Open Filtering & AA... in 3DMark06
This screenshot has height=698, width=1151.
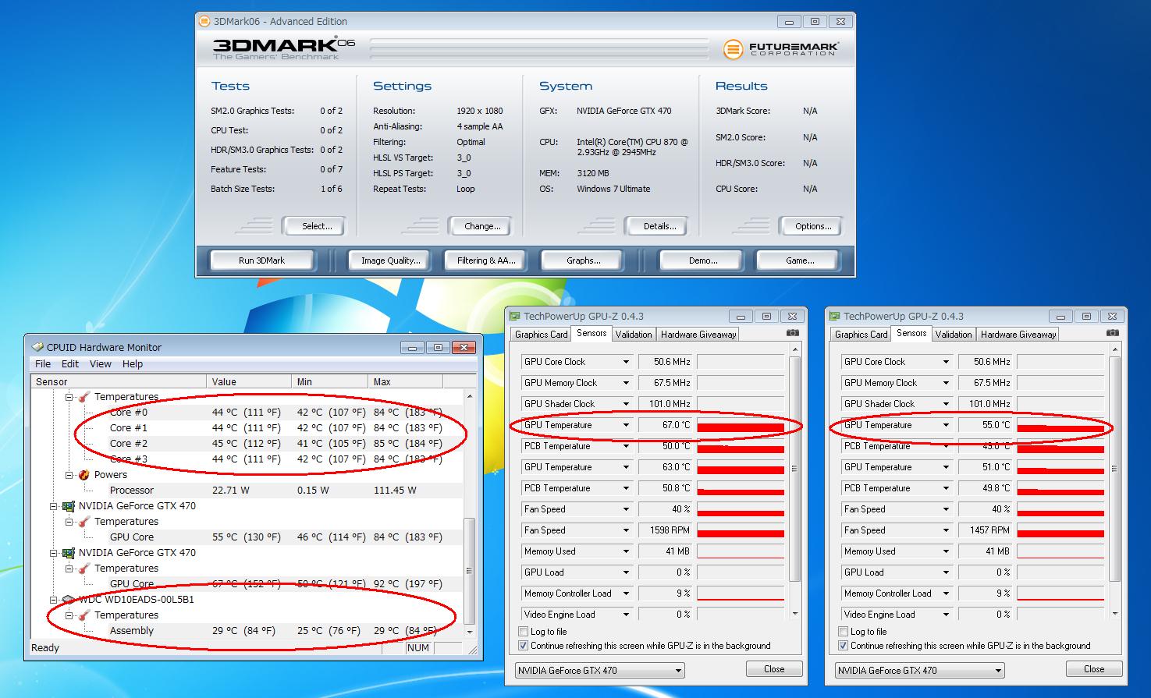pyautogui.click(x=486, y=260)
